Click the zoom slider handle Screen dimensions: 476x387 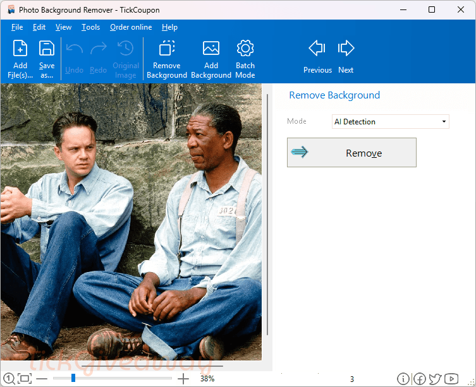click(x=73, y=378)
